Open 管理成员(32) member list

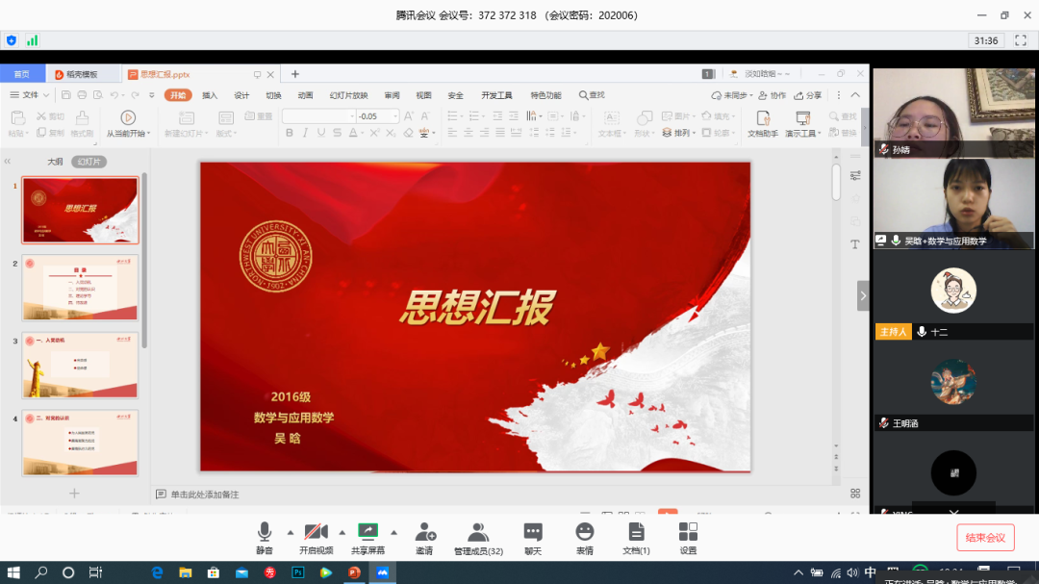coord(478,532)
